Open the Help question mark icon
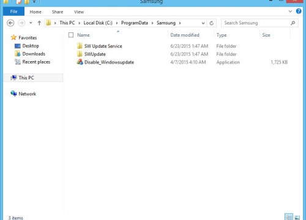Screen dimensions: 306x220 coord(299,11)
